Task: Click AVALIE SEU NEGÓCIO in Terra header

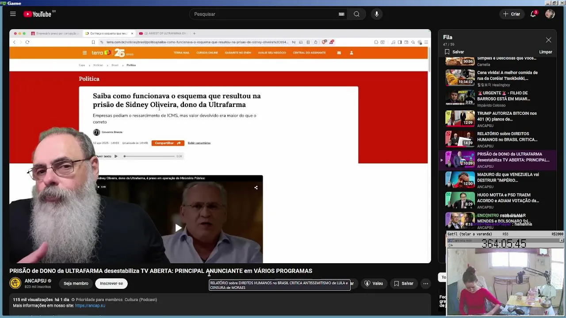Action: (x=272, y=53)
